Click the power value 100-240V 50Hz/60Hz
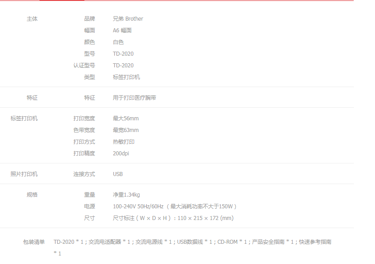 pyautogui.click(x=138, y=207)
